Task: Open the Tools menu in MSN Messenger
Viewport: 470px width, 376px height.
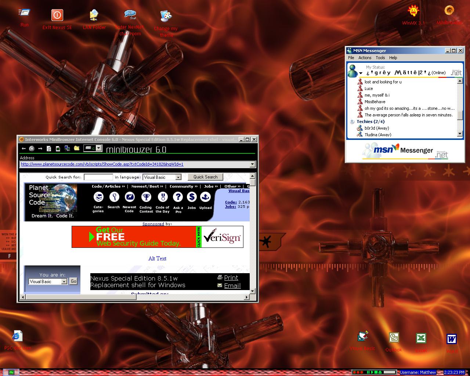Action: tap(380, 58)
